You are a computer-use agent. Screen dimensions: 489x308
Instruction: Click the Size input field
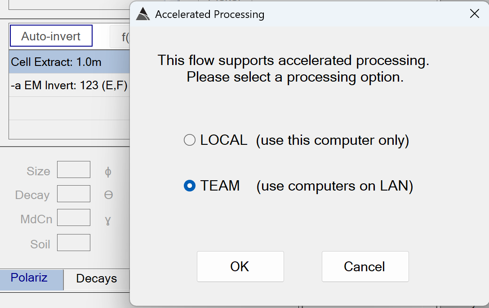click(74, 170)
